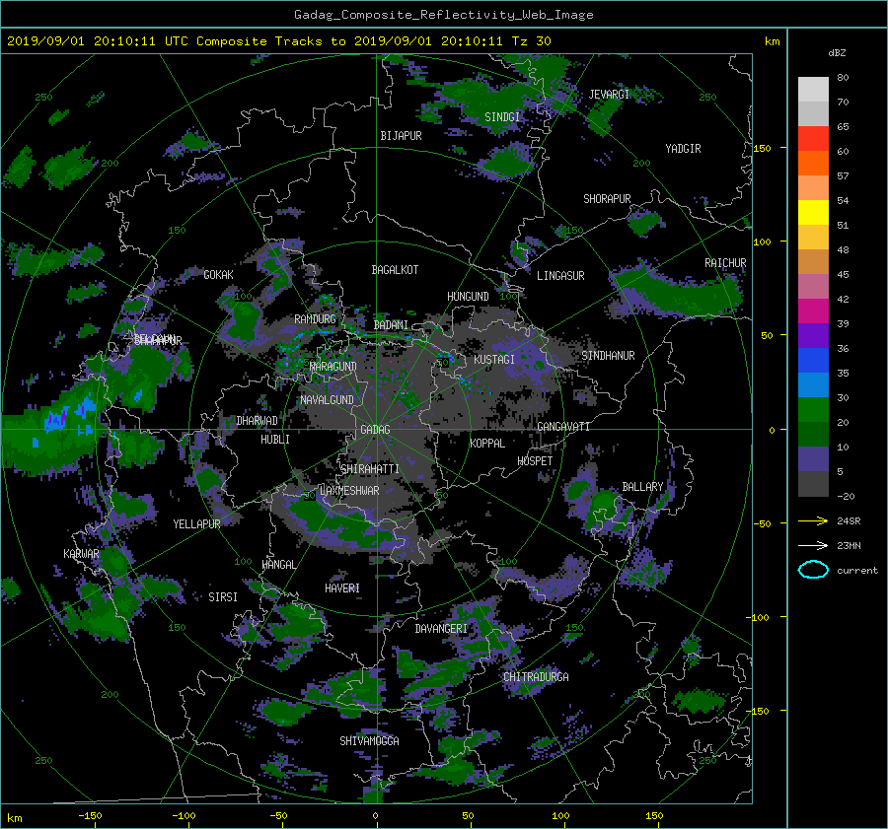Click the DAVANGERI city label
The image size is (888, 829).
point(441,629)
